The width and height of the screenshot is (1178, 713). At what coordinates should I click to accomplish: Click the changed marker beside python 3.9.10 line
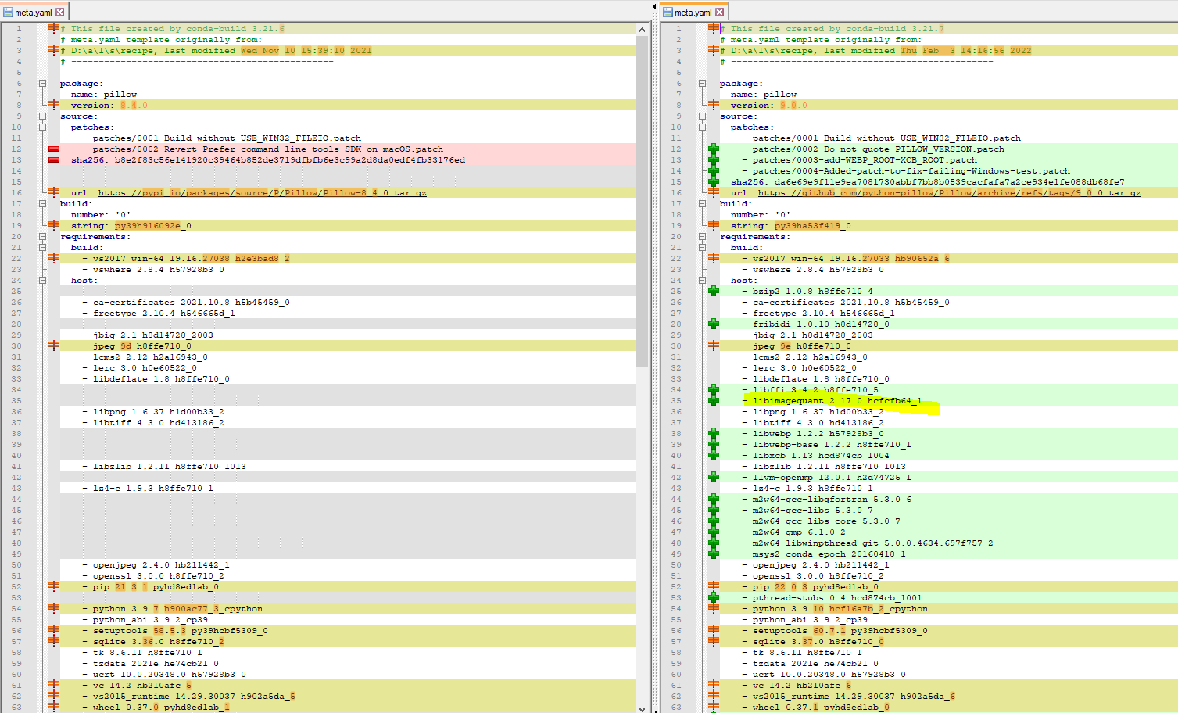pos(714,608)
